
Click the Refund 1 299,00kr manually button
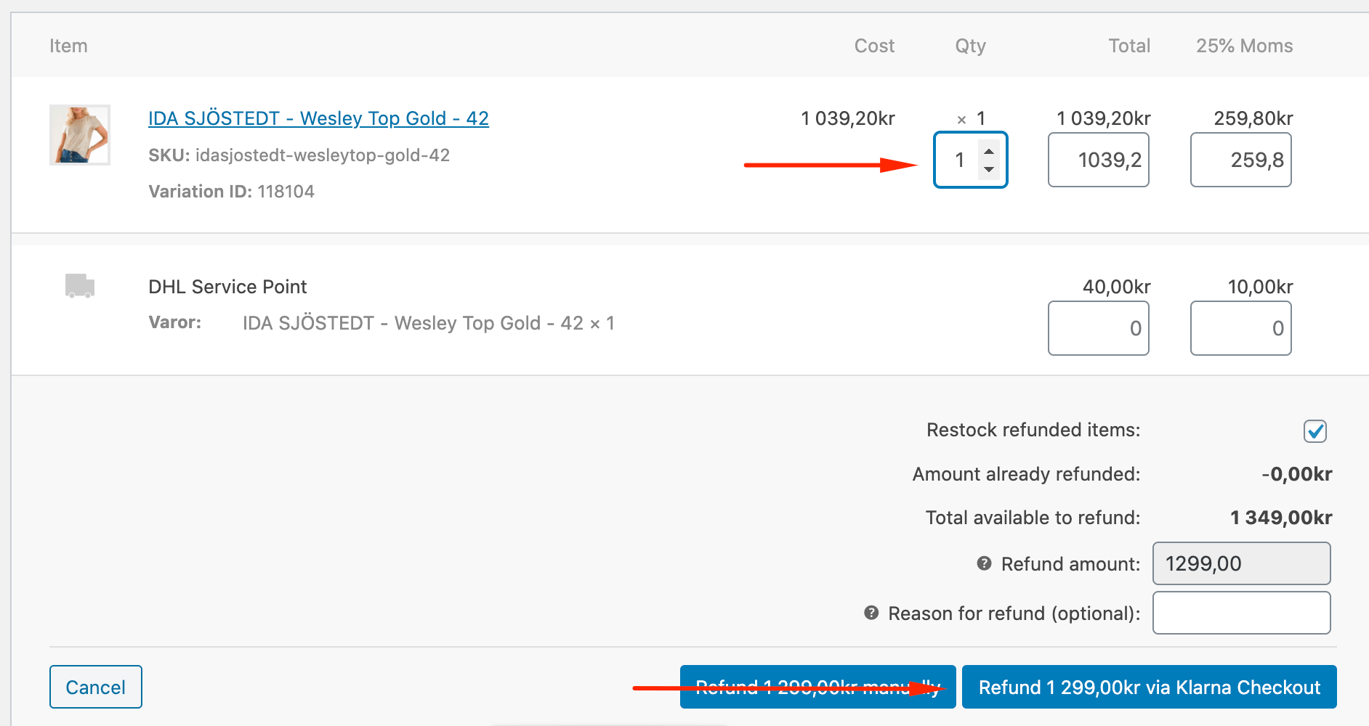coord(817,687)
